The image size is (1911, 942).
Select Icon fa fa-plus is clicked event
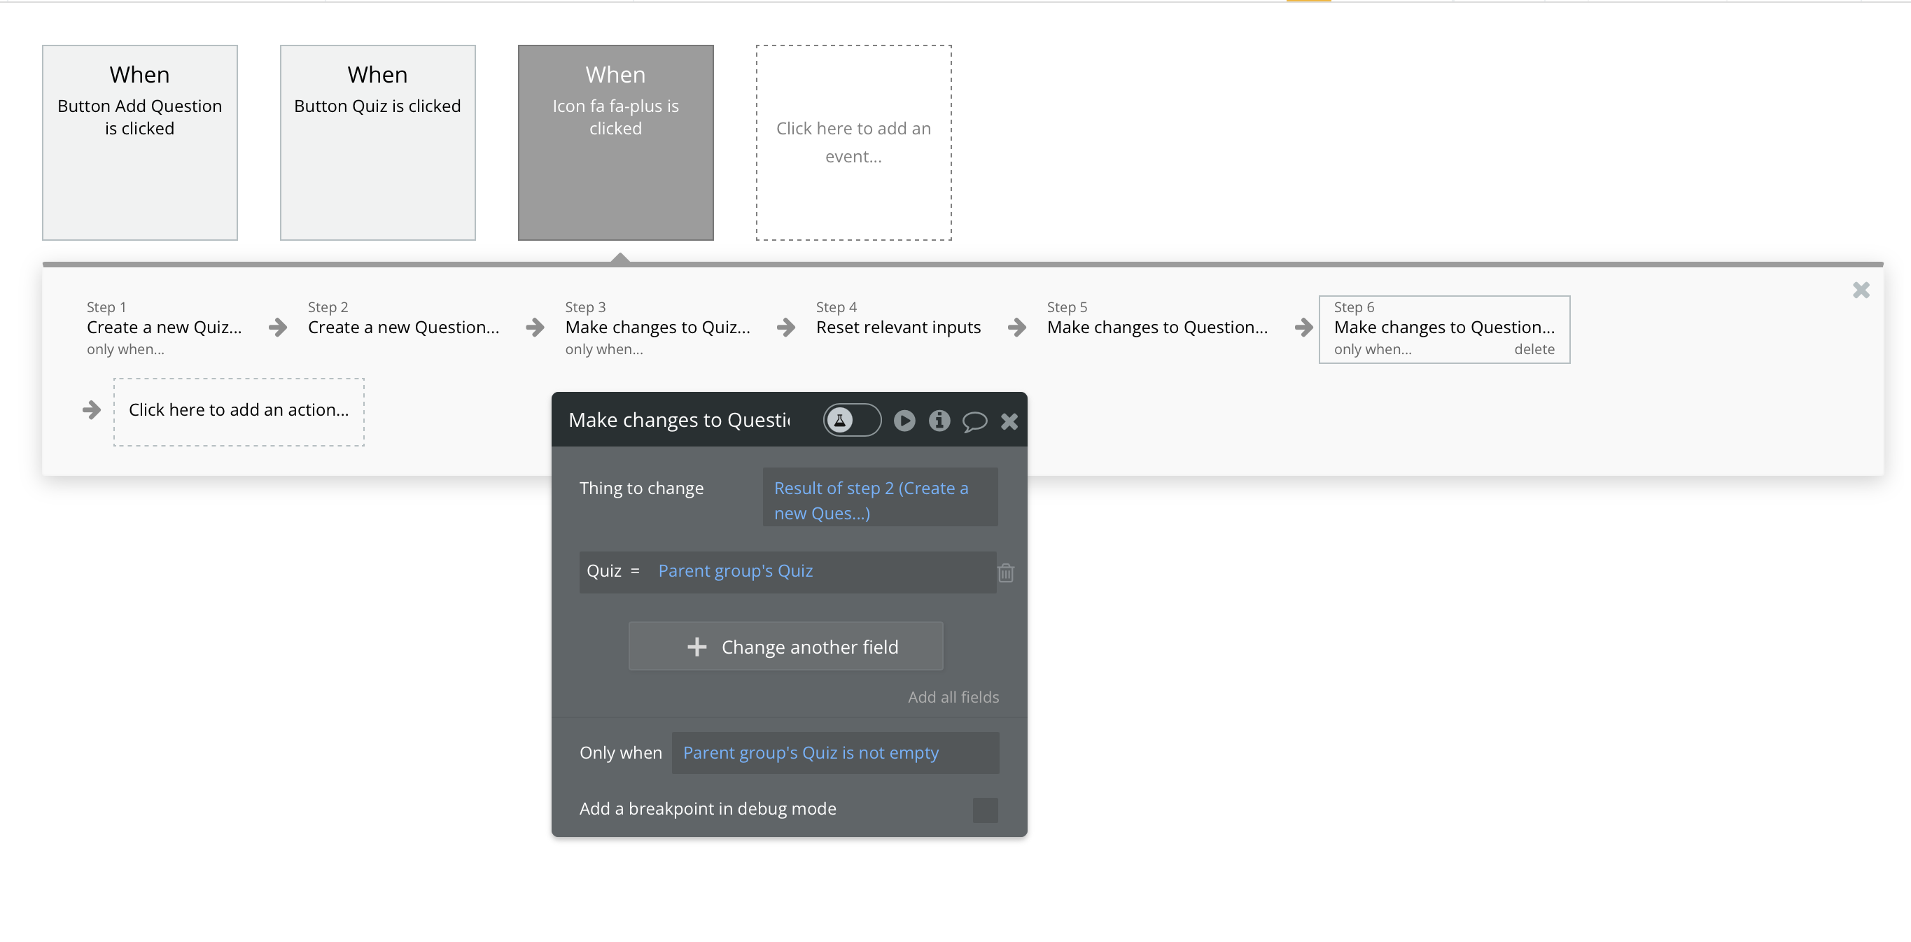(x=616, y=142)
